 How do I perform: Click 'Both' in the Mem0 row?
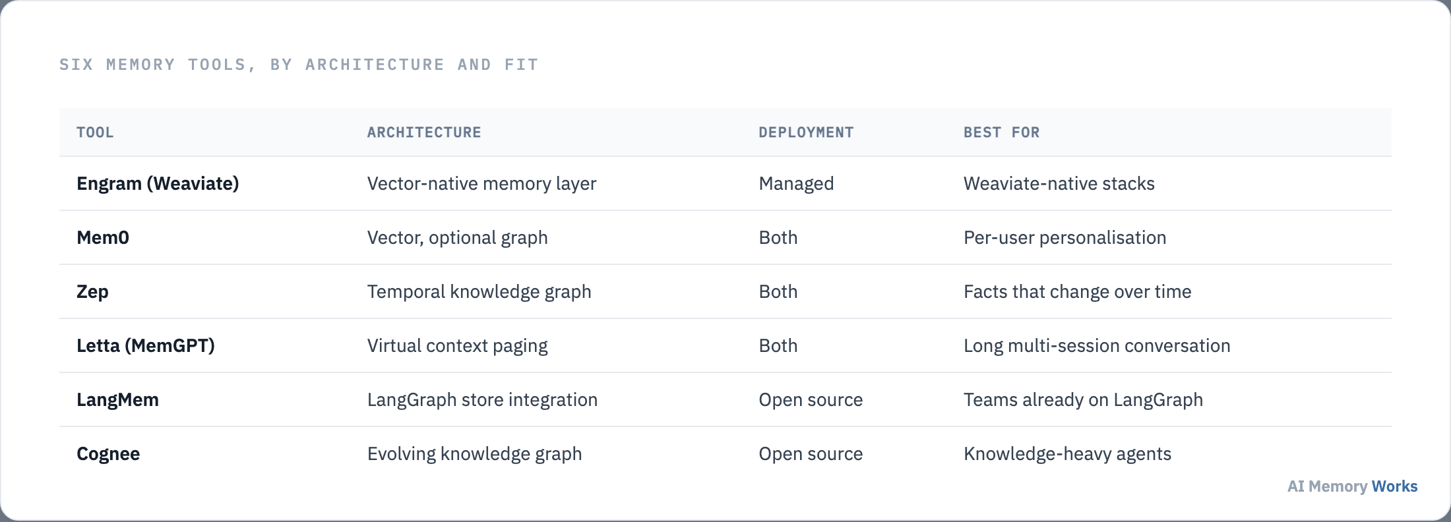point(778,238)
